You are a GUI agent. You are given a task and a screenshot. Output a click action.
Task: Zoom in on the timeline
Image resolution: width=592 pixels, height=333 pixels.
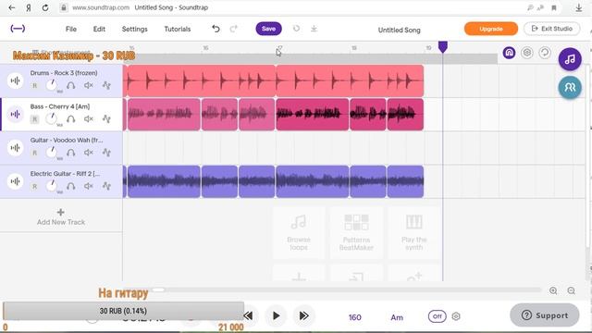point(553,290)
